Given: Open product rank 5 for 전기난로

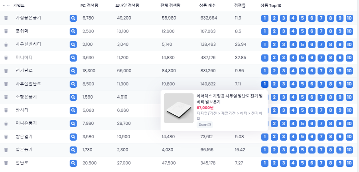Looking at the screenshot, I should (302, 71).
